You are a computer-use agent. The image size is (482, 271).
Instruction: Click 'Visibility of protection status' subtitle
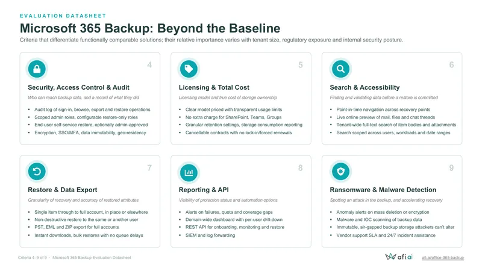228,200
